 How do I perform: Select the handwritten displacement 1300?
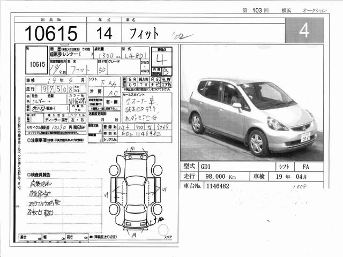[106, 56]
